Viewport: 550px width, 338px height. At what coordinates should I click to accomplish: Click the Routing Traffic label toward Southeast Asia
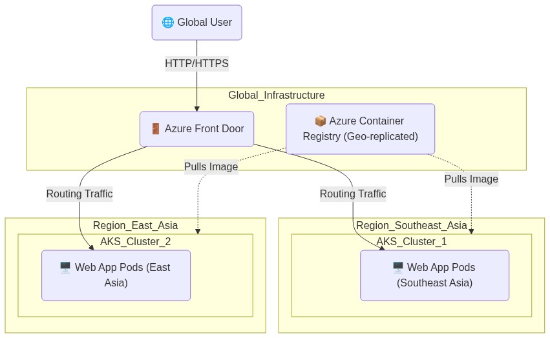coord(353,194)
